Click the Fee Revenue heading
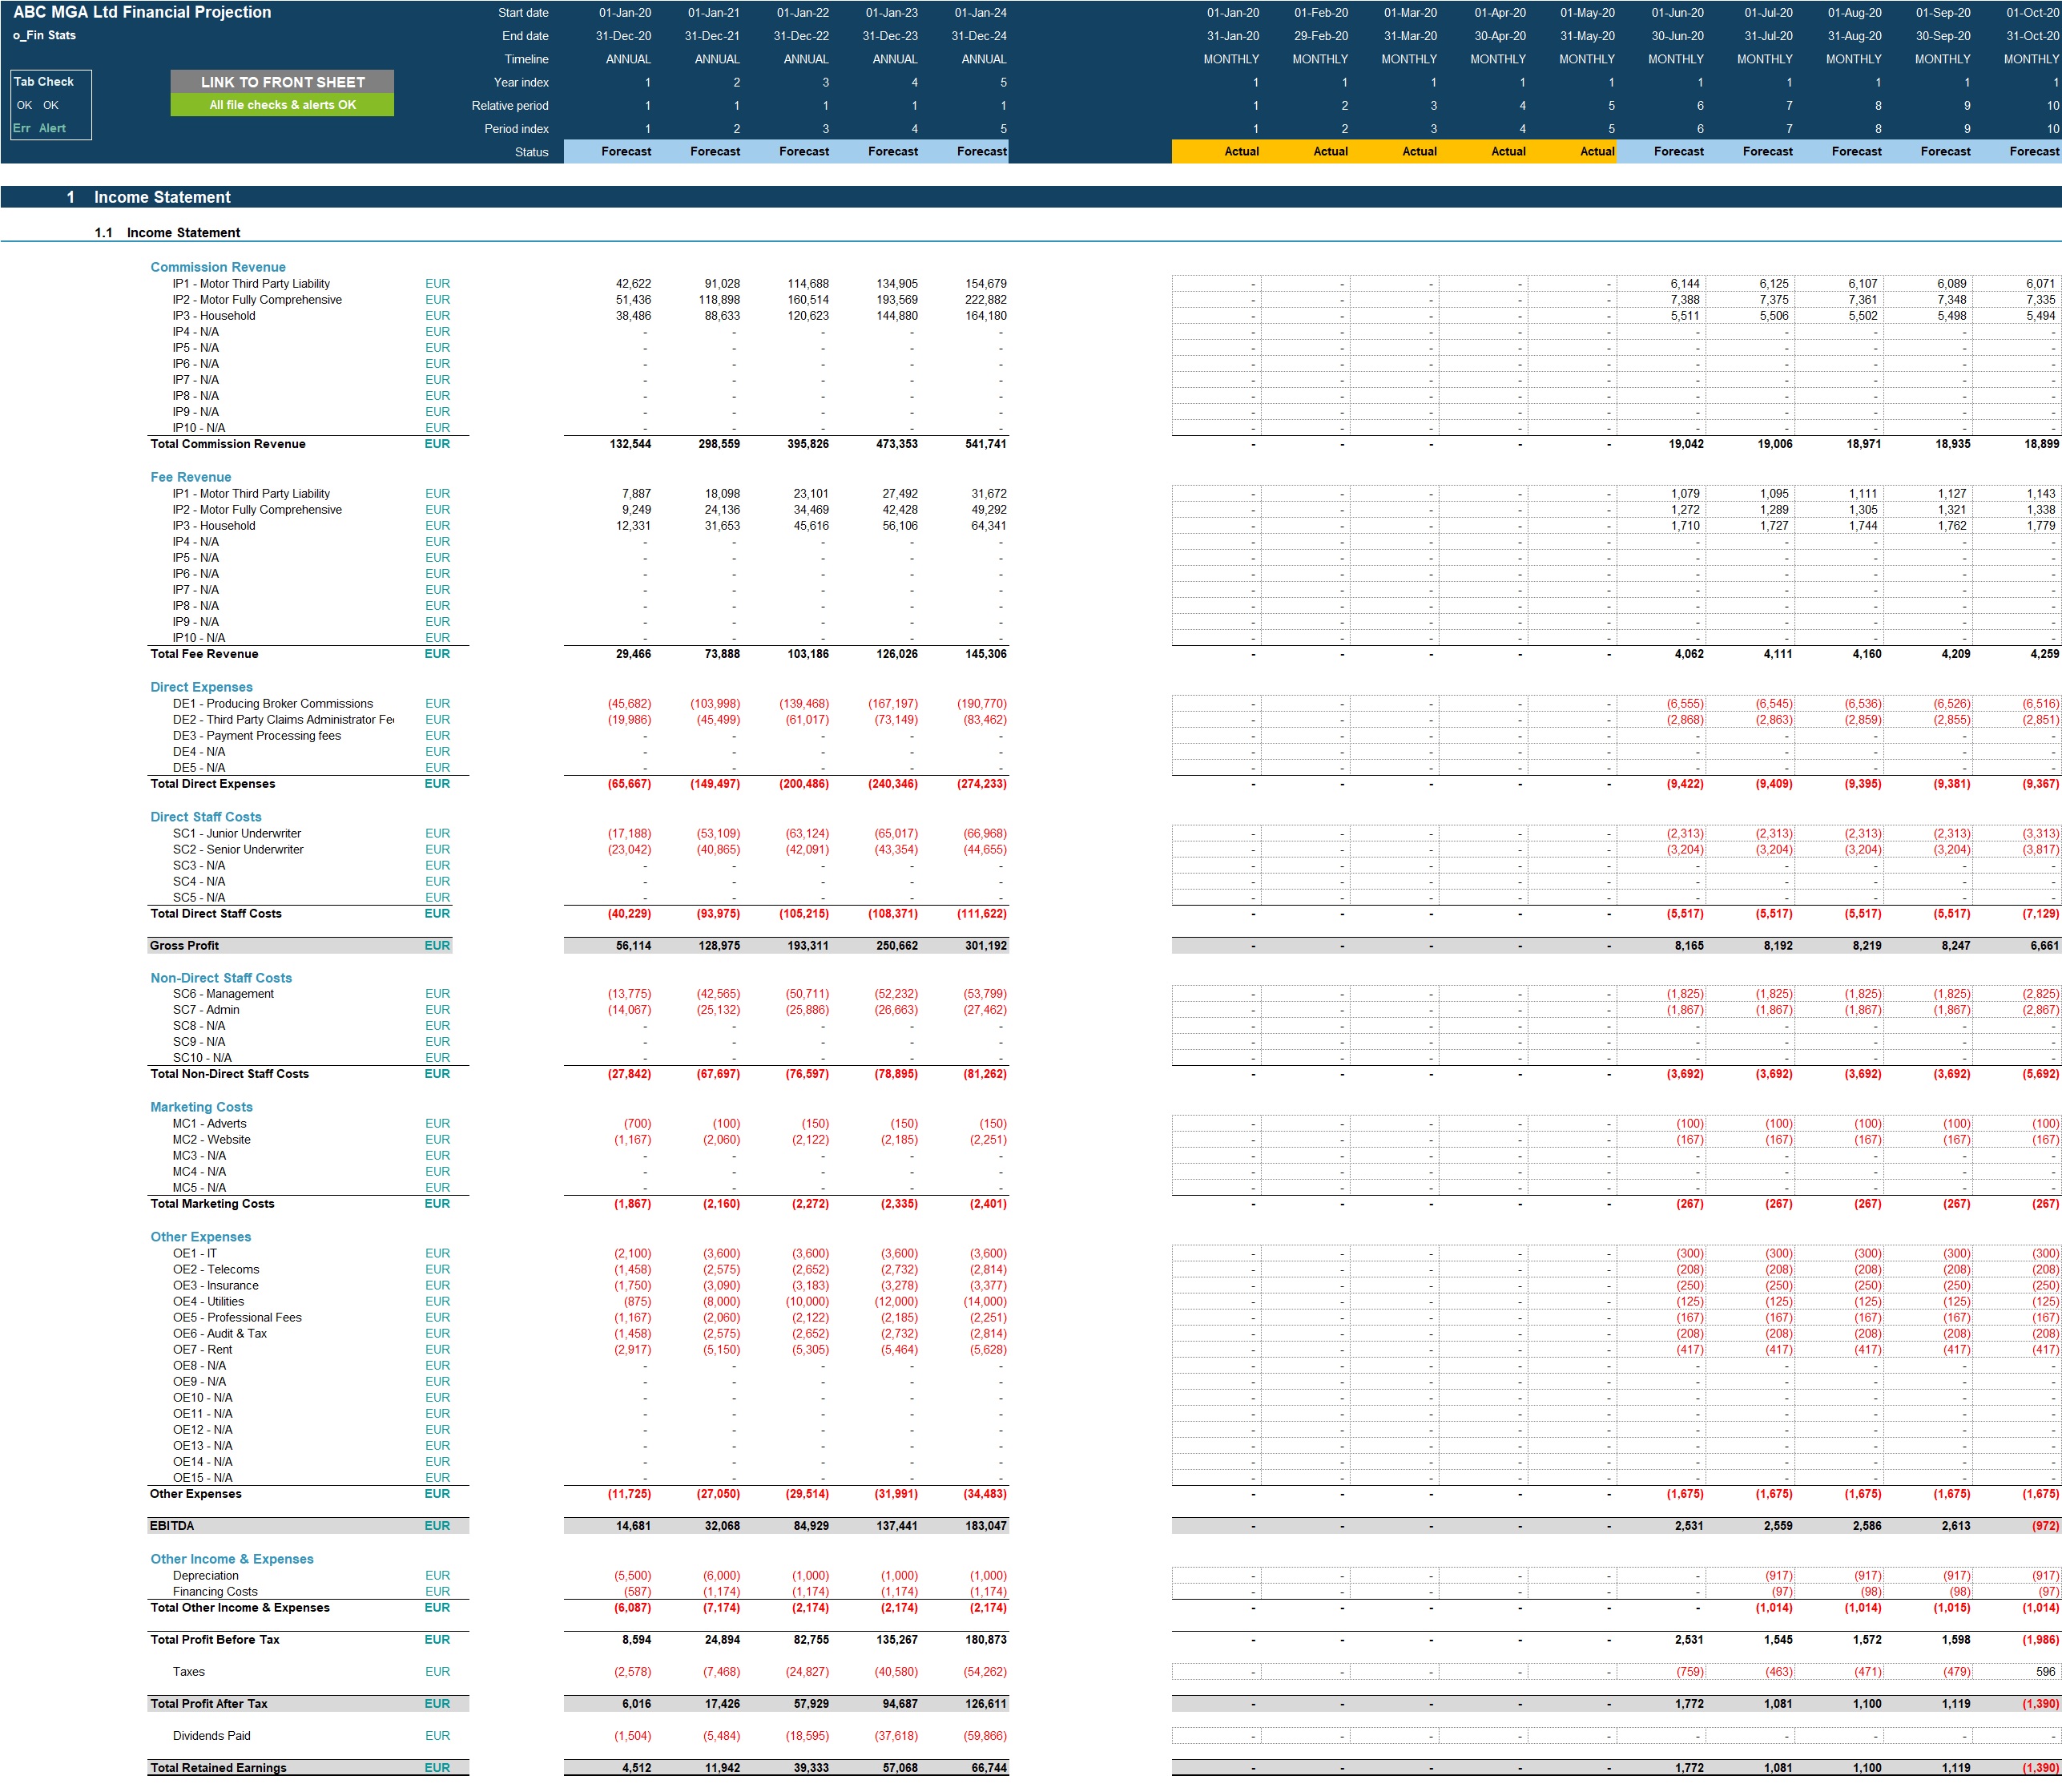The image size is (2062, 1792). click(191, 477)
